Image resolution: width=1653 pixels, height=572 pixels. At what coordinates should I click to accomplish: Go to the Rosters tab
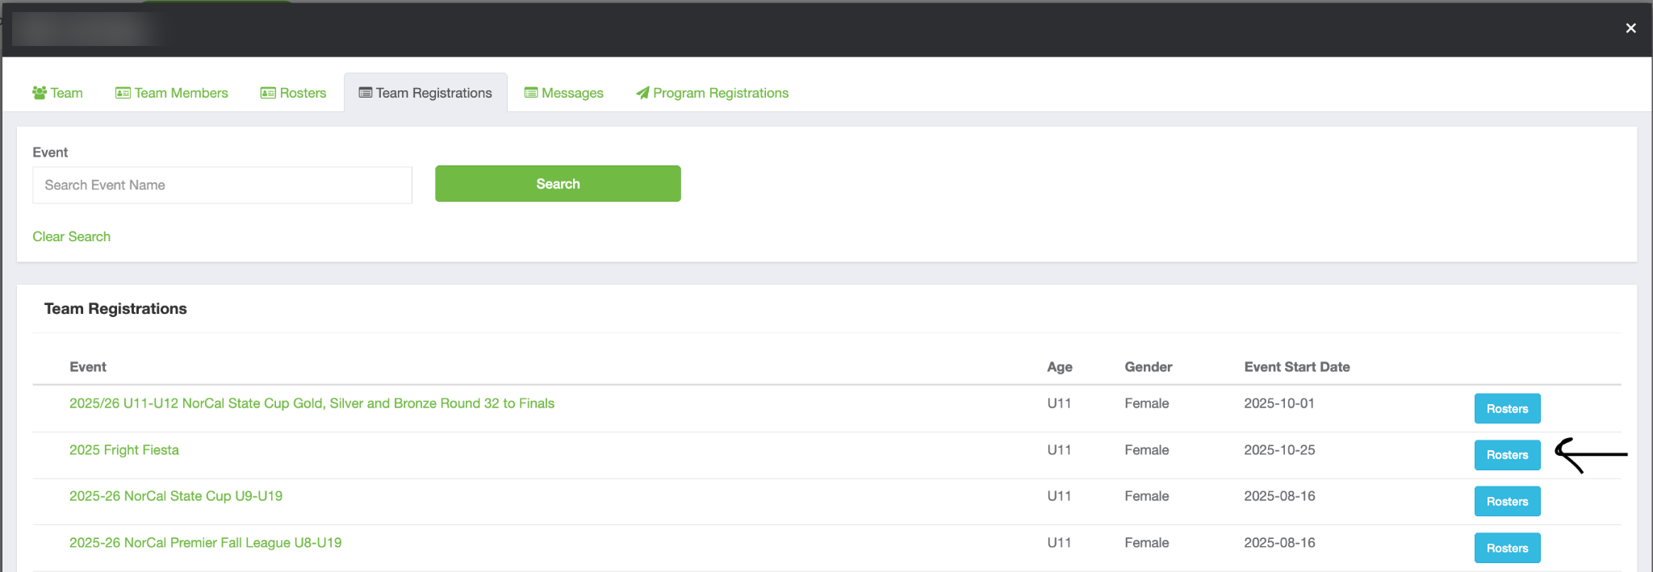pos(293,93)
